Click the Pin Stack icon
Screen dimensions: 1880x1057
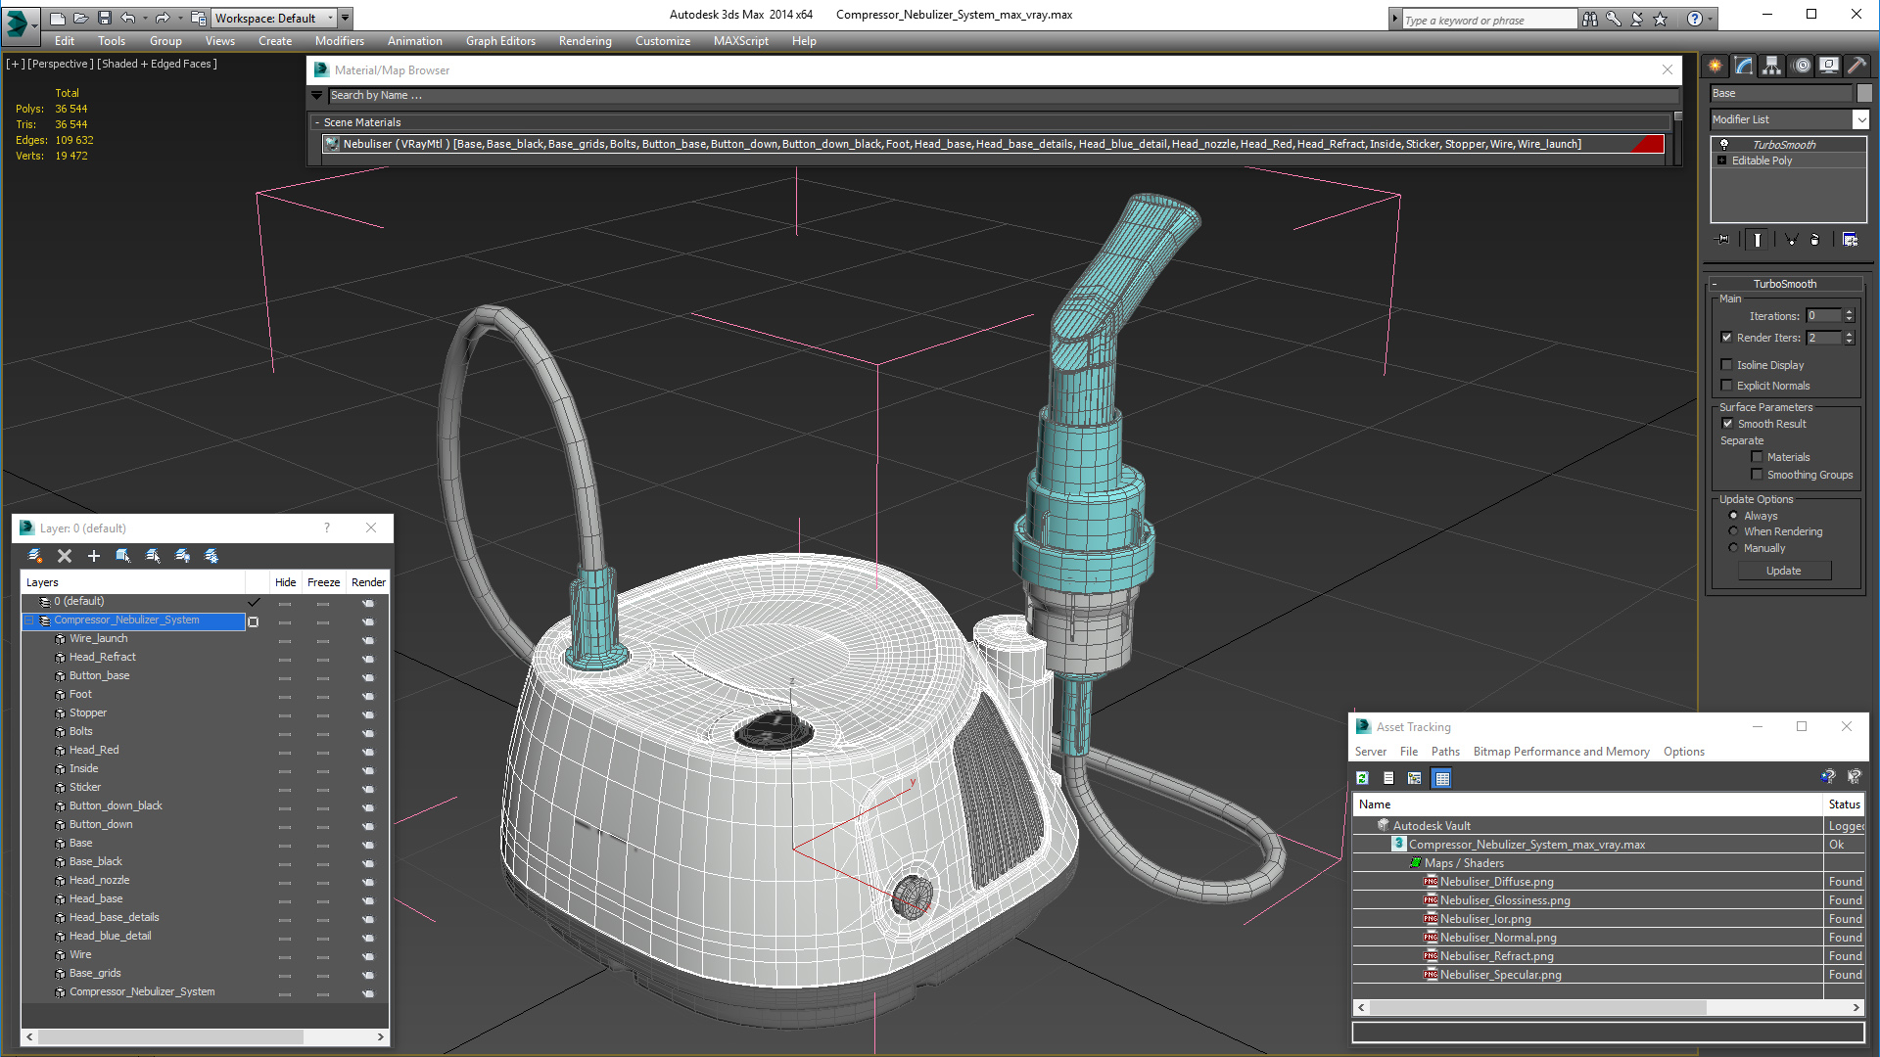point(1723,240)
